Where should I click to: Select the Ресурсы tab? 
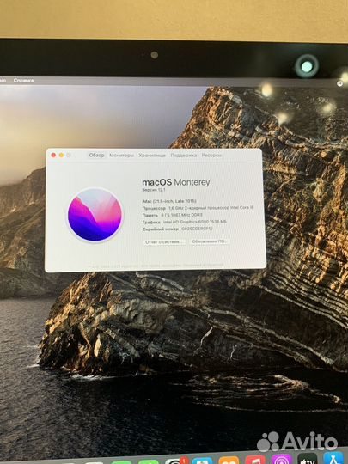(x=211, y=155)
